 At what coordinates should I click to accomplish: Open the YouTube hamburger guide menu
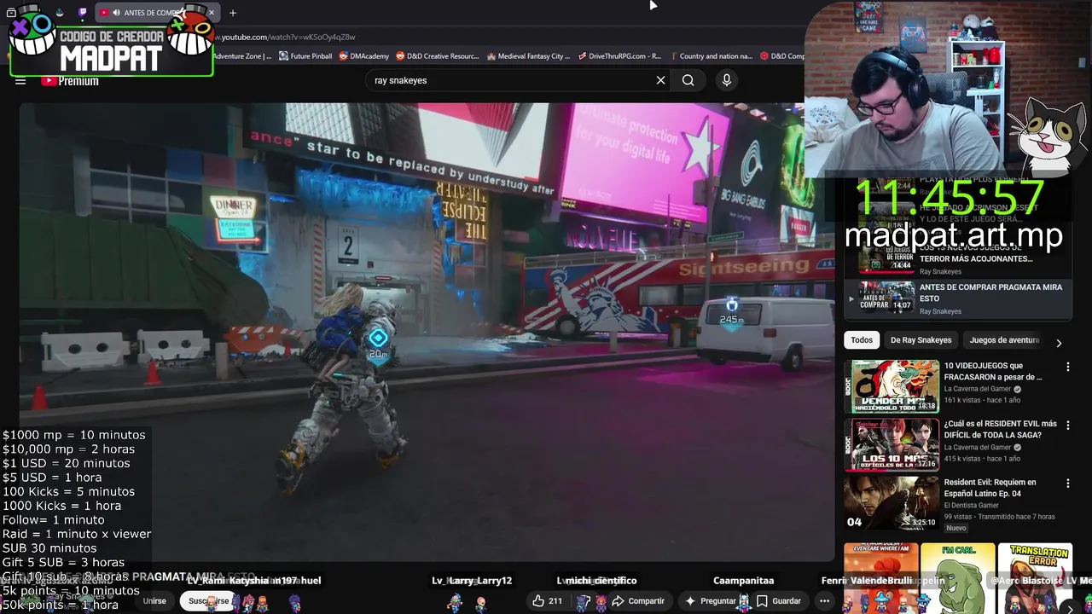click(x=20, y=81)
